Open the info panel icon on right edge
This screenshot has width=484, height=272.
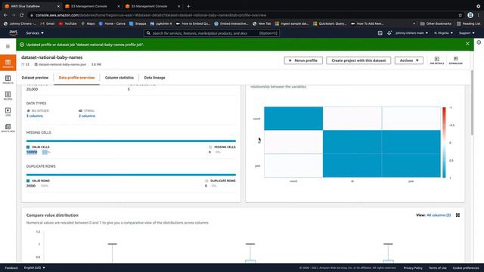point(479,42)
